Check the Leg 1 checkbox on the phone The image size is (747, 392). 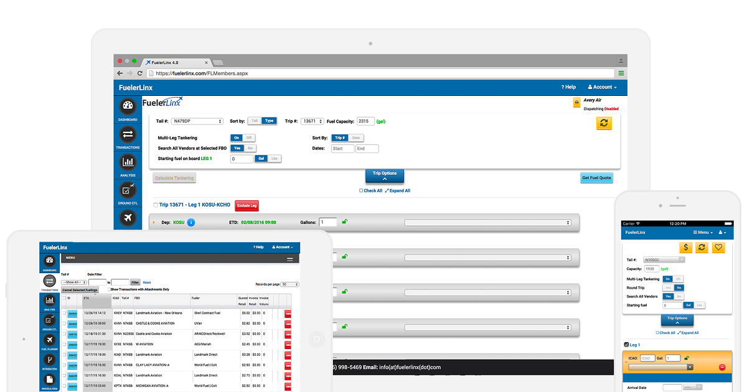(626, 345)
